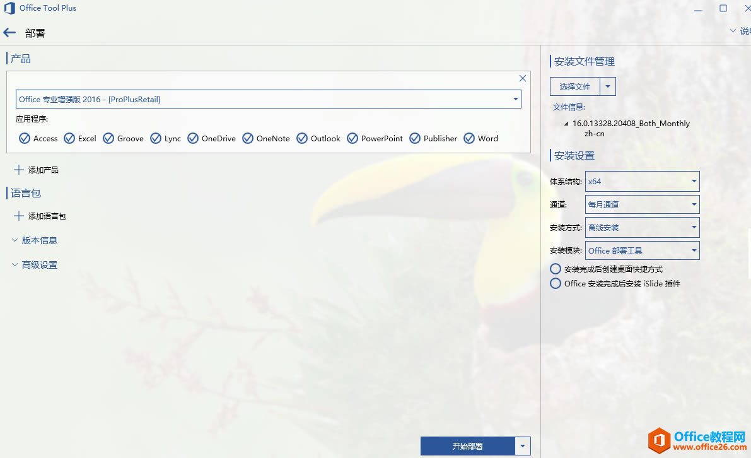Maximize the Office Tool Plus window
751x458 pixels.
(x=723, y=8)
